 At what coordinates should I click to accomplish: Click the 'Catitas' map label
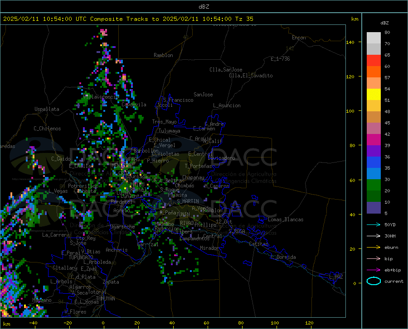(258, 244)
